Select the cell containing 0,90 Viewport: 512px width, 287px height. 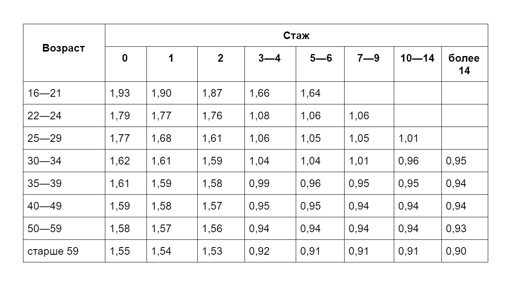point(464,251)
